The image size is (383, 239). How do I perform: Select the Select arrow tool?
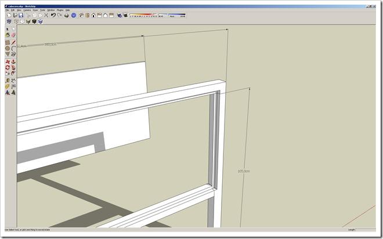click(x=8, y=28)
